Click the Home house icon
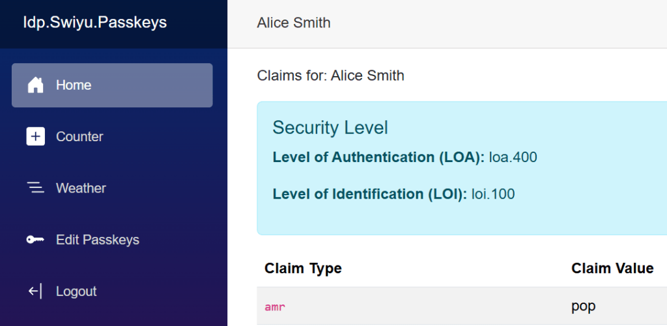This screenshot has width=667, height=326. point(35,85)
